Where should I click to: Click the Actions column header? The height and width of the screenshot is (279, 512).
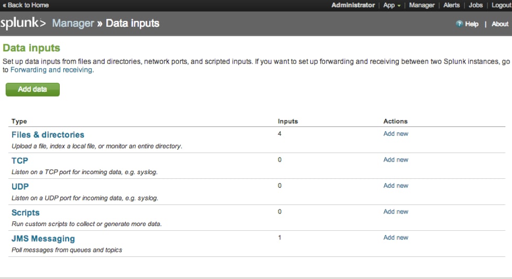pyautogui.click(x=396, y=121)
